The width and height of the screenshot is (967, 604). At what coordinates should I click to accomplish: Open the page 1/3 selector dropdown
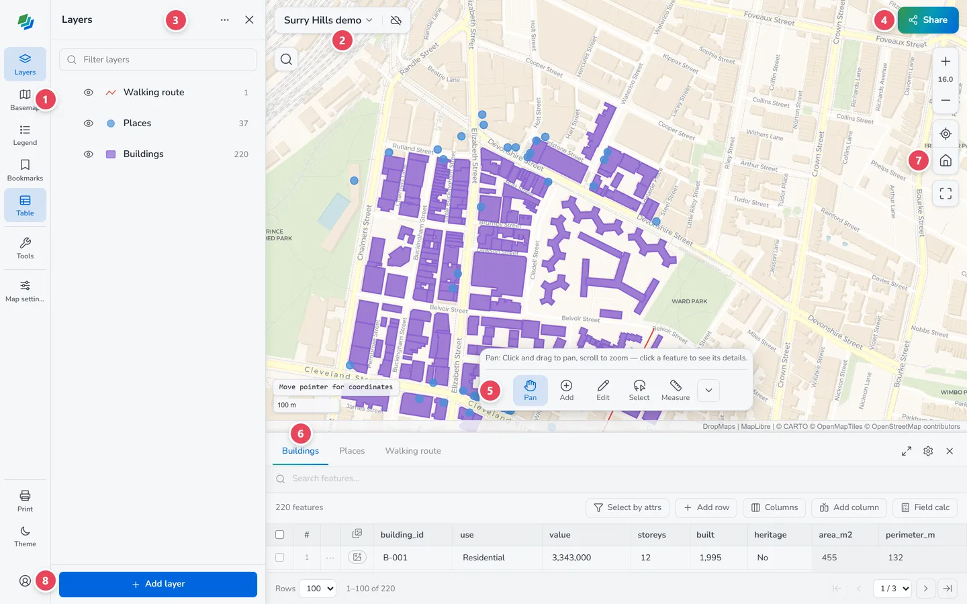[x=892, y=589]
